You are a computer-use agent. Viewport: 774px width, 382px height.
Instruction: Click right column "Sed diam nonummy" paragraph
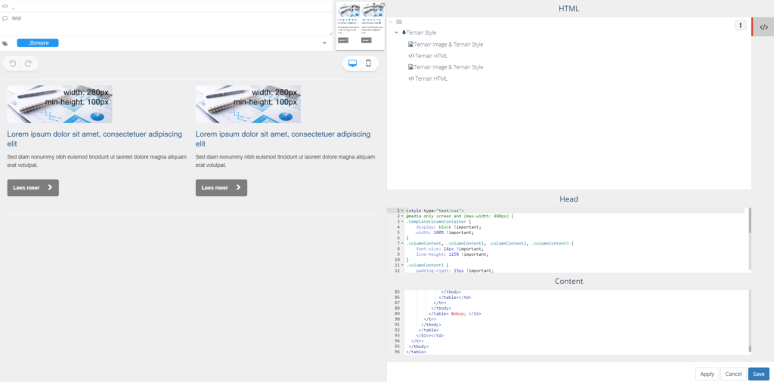tap(285, 161)
